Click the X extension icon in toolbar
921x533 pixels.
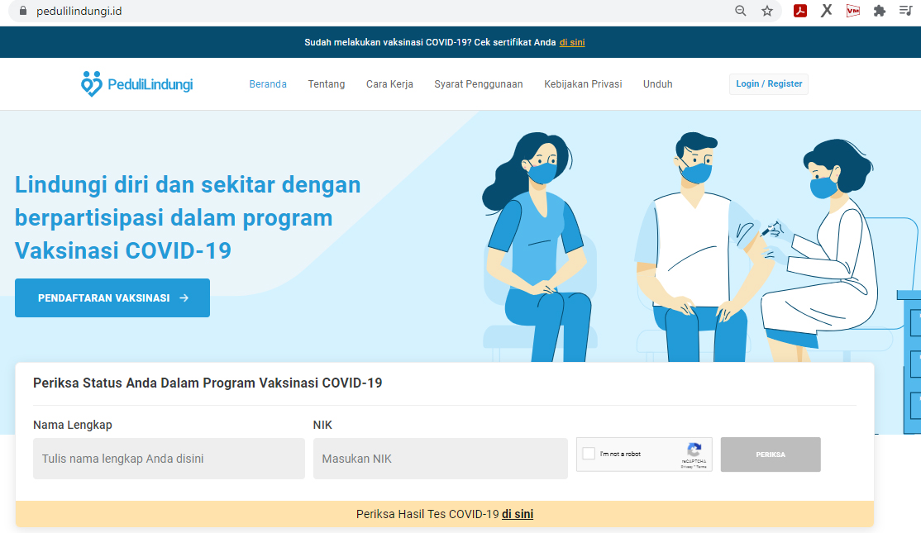coord(827,11)
